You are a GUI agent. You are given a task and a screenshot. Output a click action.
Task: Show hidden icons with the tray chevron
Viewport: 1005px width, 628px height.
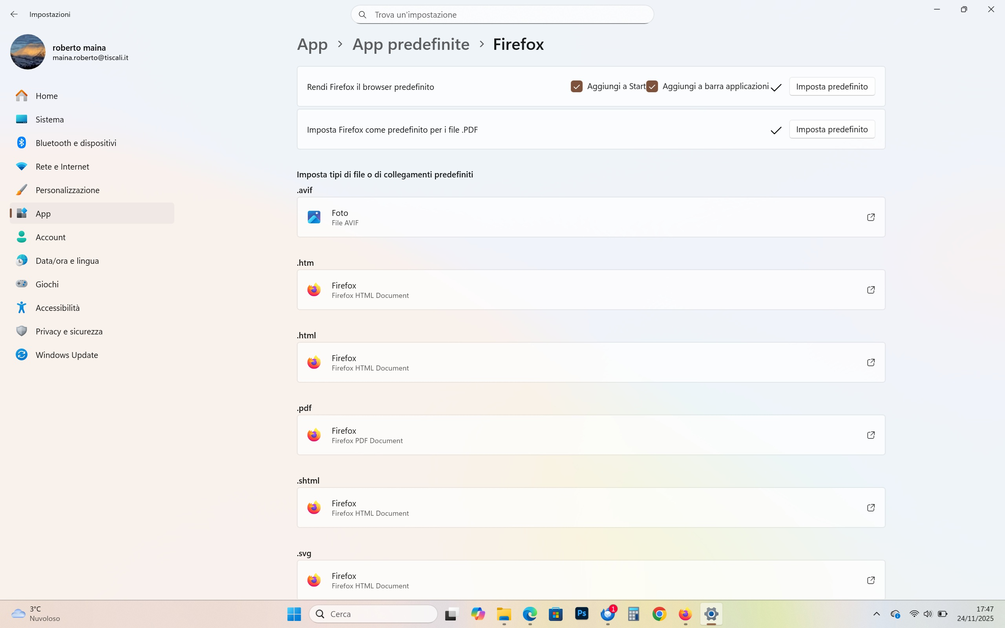(x=876, y=614)
